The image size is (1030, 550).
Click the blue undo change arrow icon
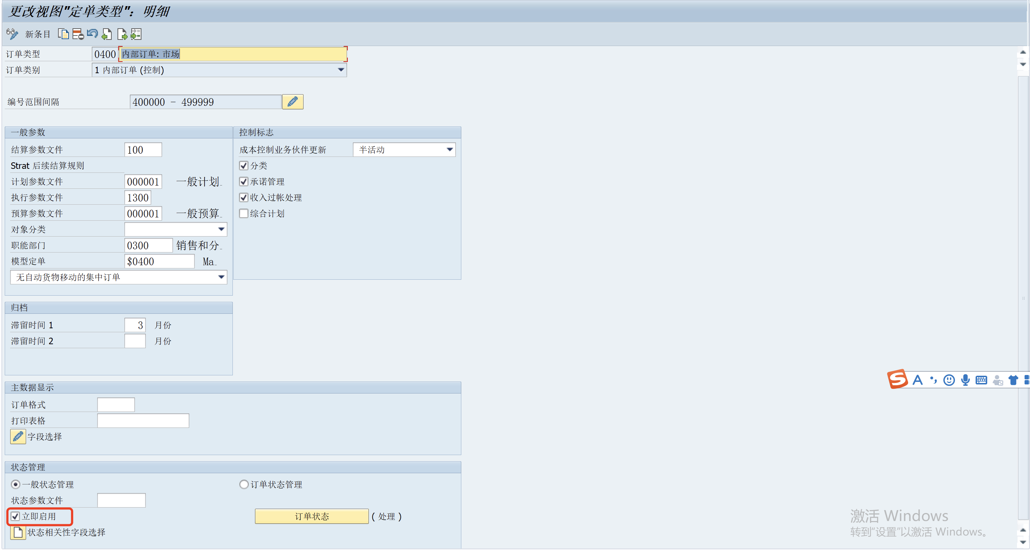pos(92,34)
